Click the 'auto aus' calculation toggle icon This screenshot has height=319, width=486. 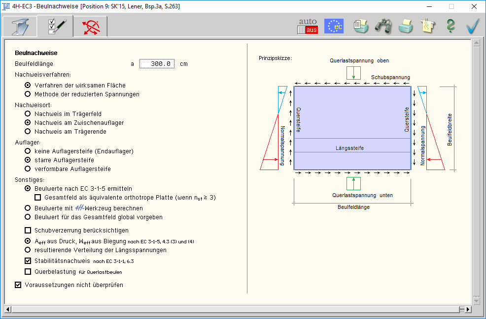(x=308, y=26)
